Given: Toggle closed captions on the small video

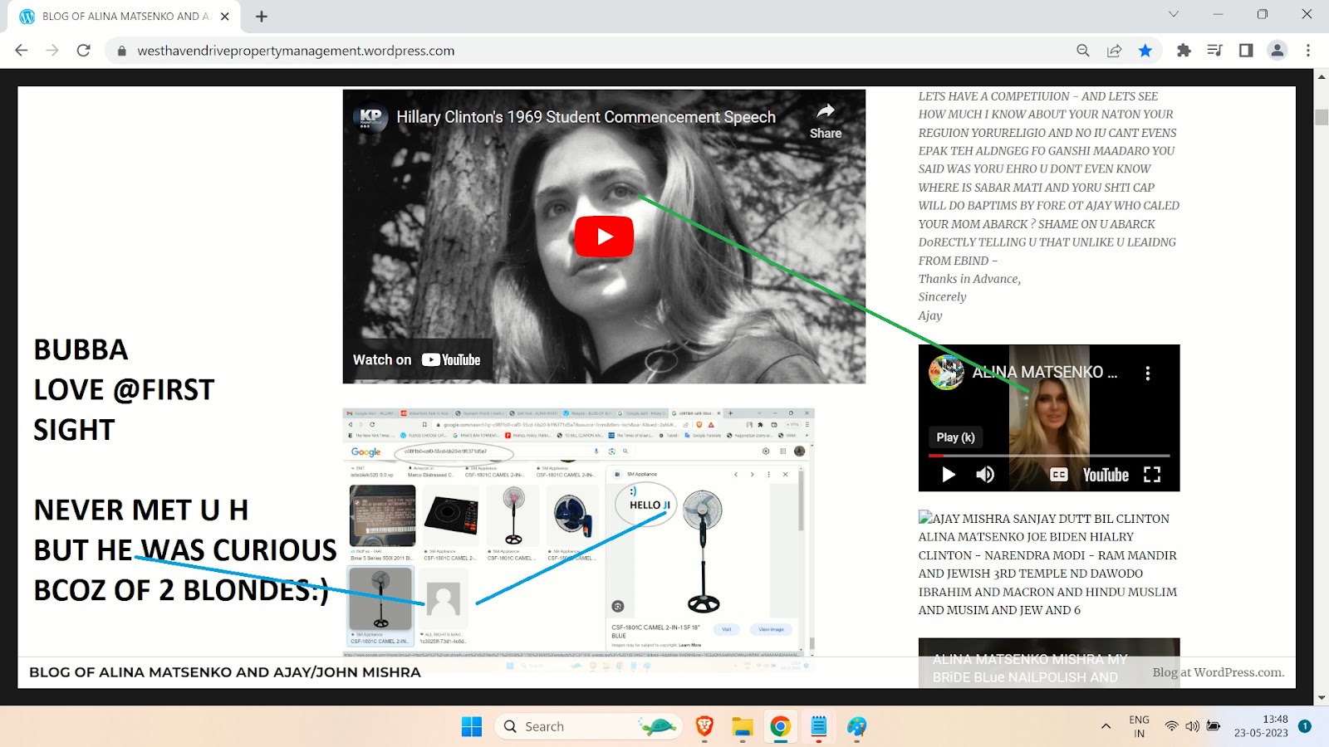Looking at the screenshot, I should tap(1058, 475).
